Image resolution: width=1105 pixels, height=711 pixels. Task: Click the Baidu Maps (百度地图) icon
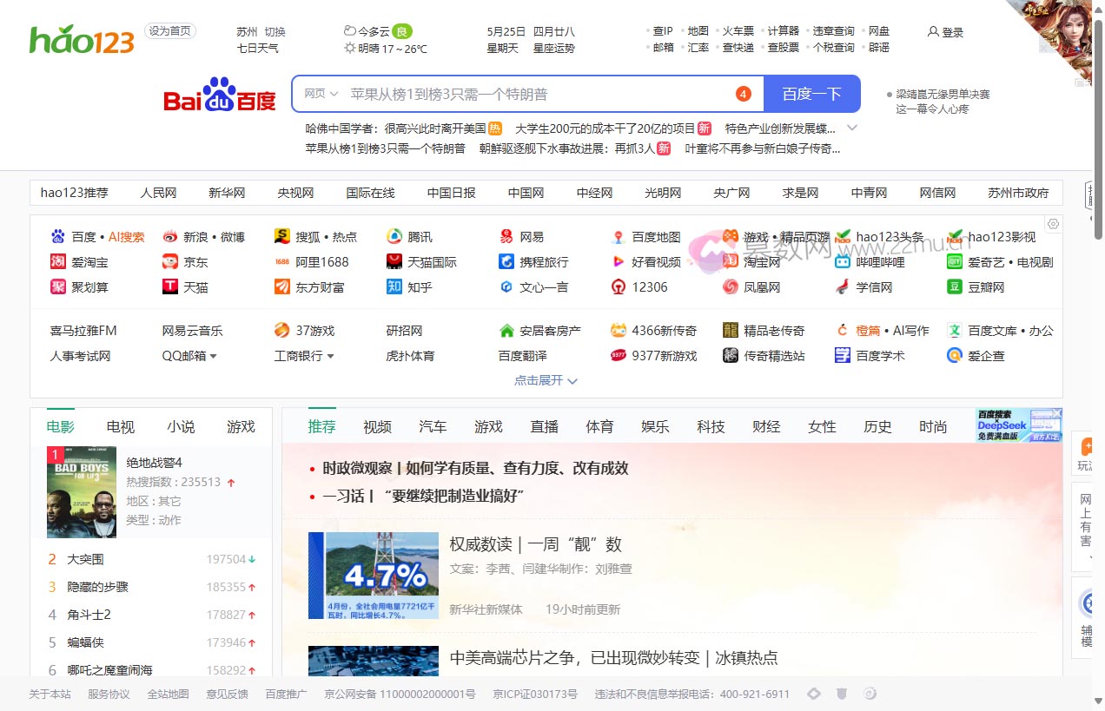click(x=619, y=237)
